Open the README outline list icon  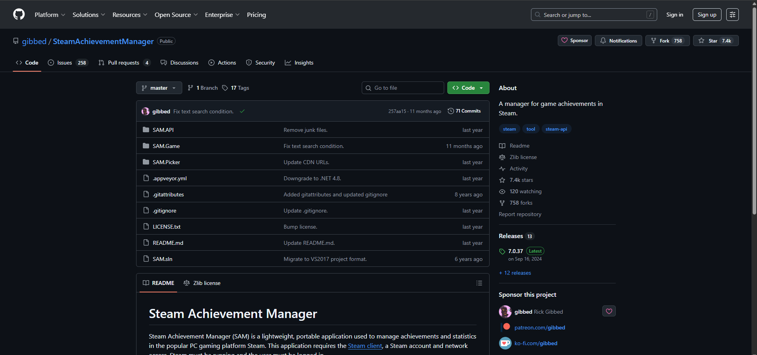pyautogui.click(x=479, y=283)
